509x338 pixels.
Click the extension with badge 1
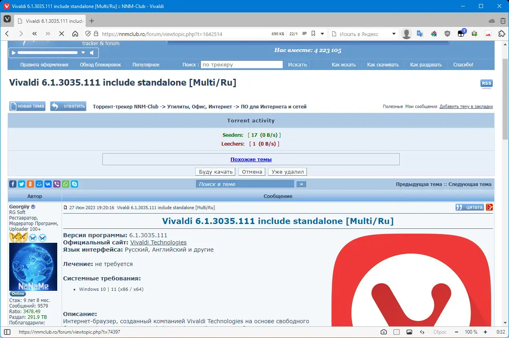click(461, 34)
